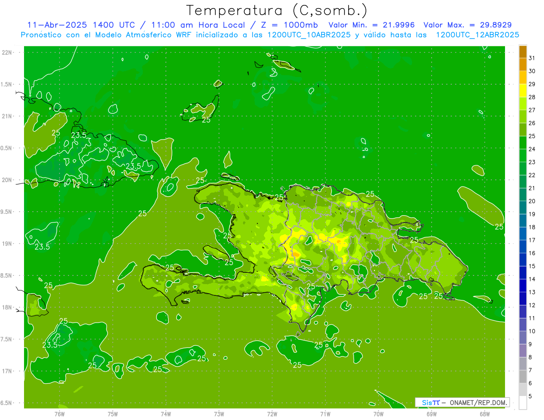Click the '20N' latitude axis label
544x420 pixels.
pyautogui.click(x=7, y=180)
